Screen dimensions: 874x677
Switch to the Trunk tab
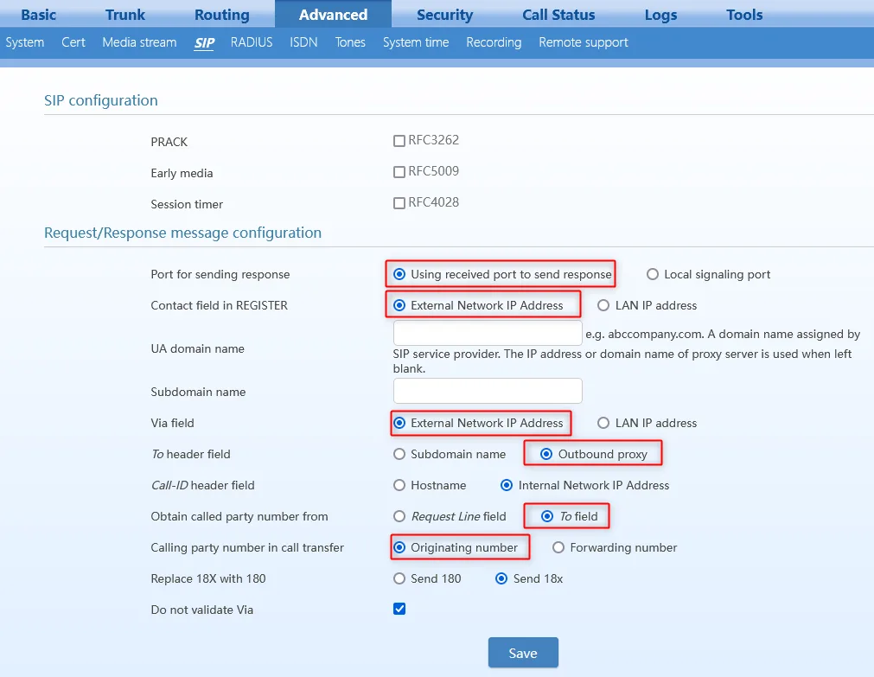pyautogui.click(x=125, y=15)
